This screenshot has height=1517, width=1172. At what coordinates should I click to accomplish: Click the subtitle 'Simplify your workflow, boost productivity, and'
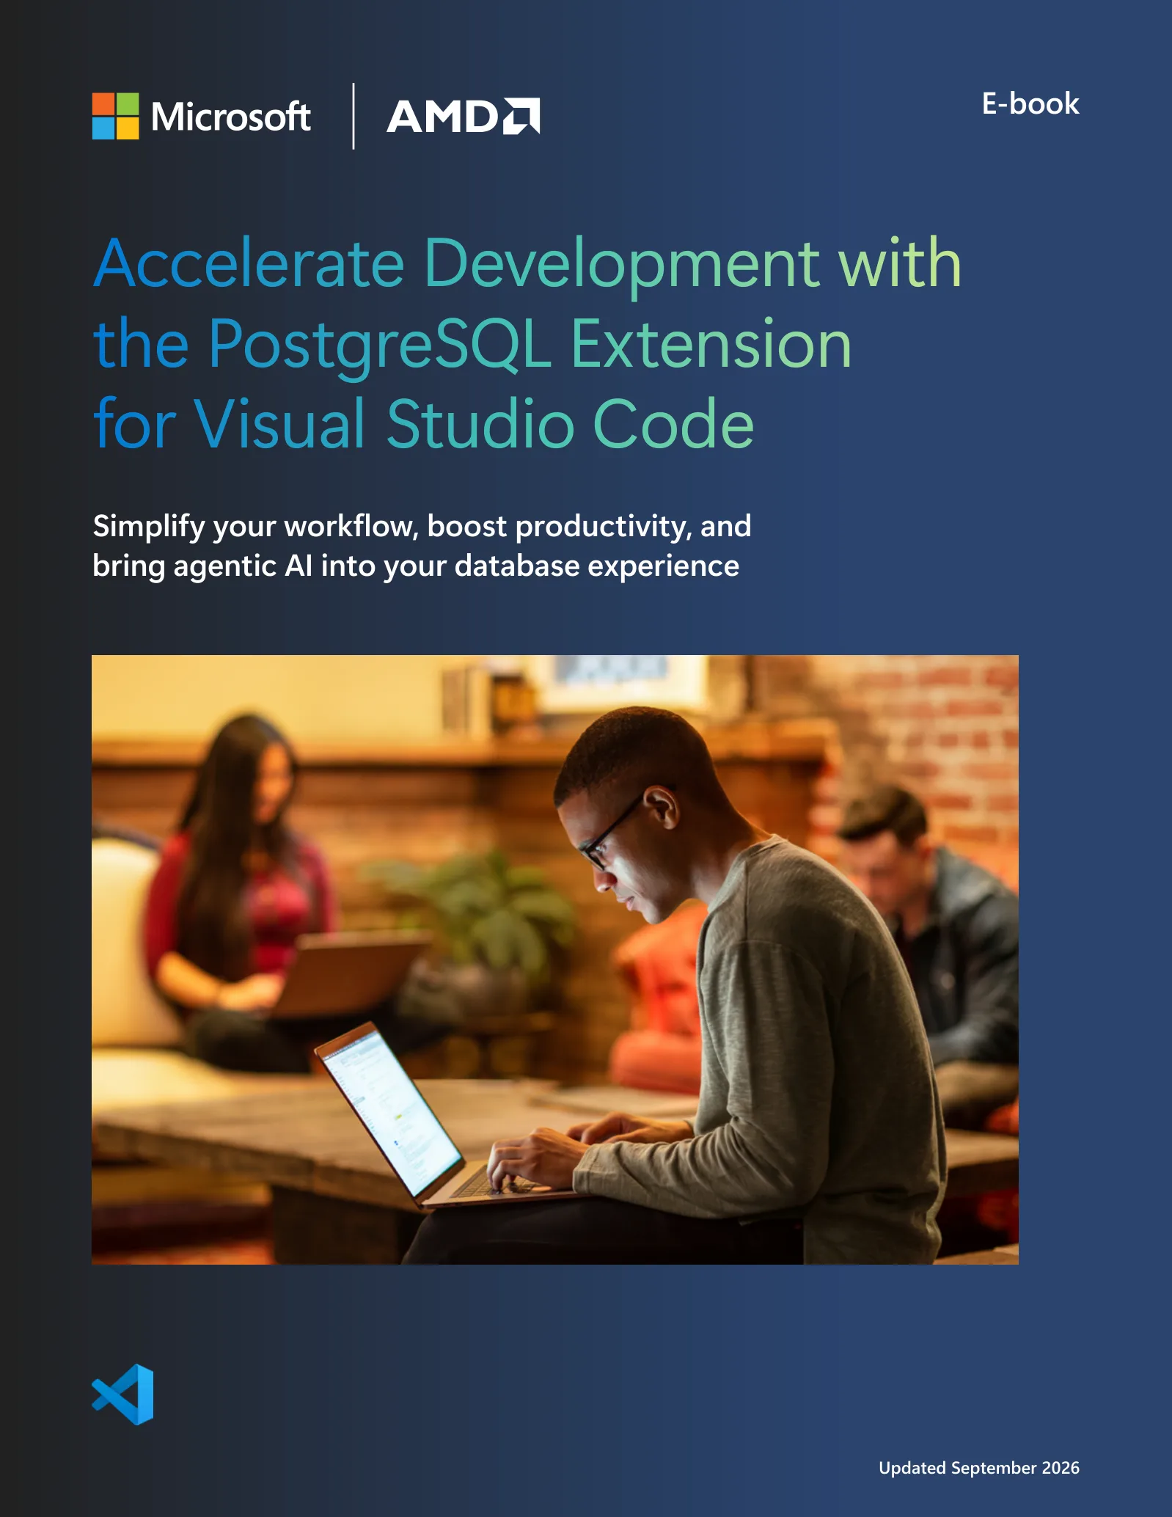pyautogui.click(x=422, y=526)
